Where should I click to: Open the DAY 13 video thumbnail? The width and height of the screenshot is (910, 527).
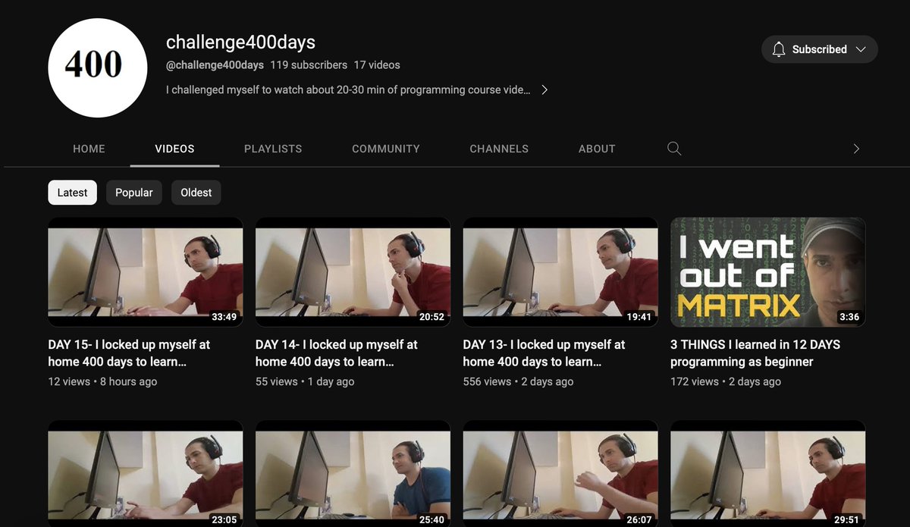[560, 271]
